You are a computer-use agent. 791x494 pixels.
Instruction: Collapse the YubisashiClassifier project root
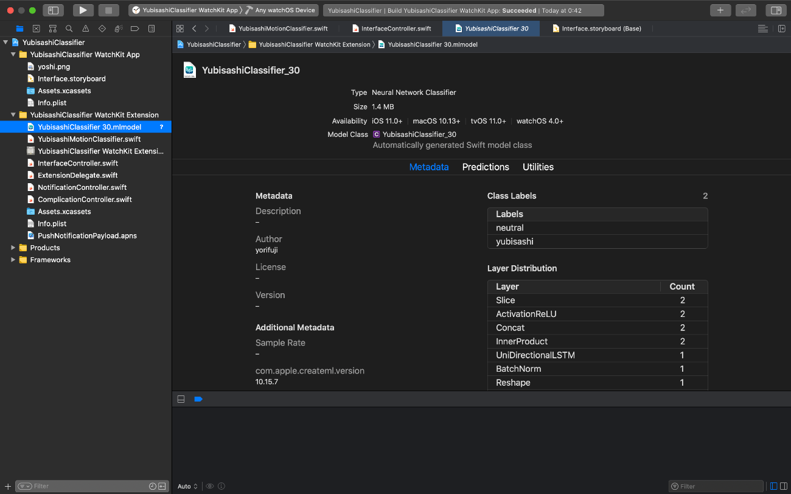point(6,43)
